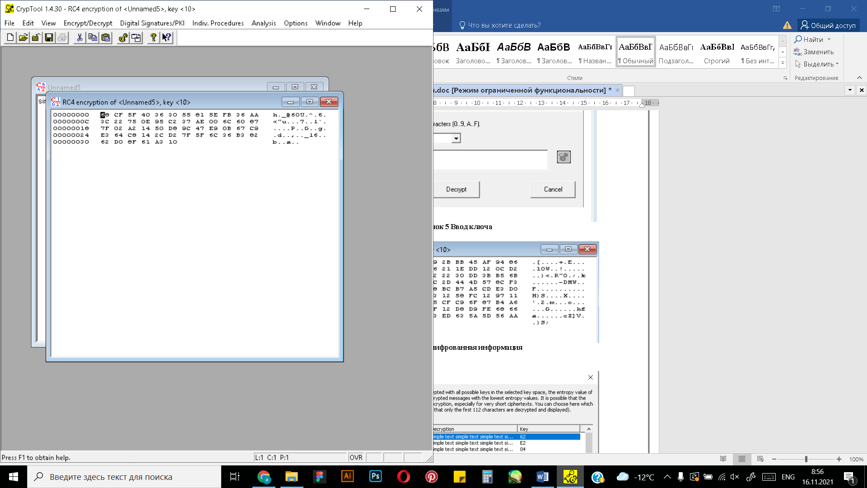This screenshot has width=867, height=488.
Task: Open File Explorer from the taskbar
Action: pos(292,477)
